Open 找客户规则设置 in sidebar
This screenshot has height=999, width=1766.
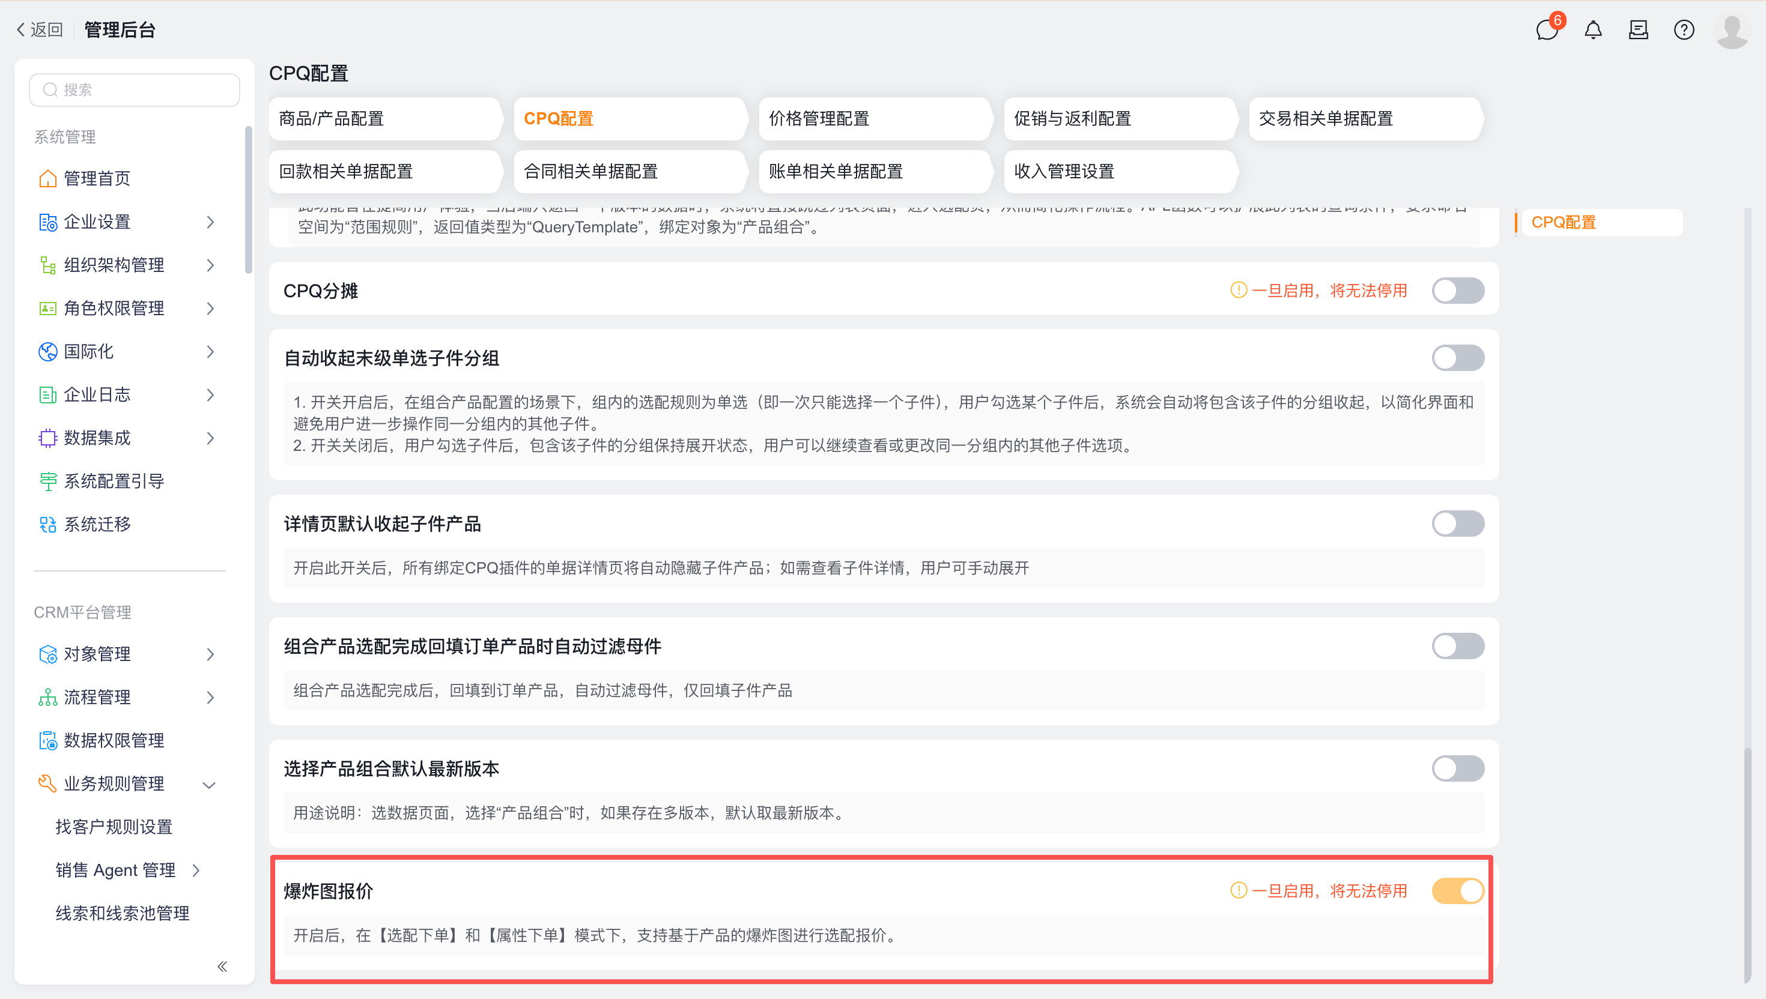tap(114, 827)
